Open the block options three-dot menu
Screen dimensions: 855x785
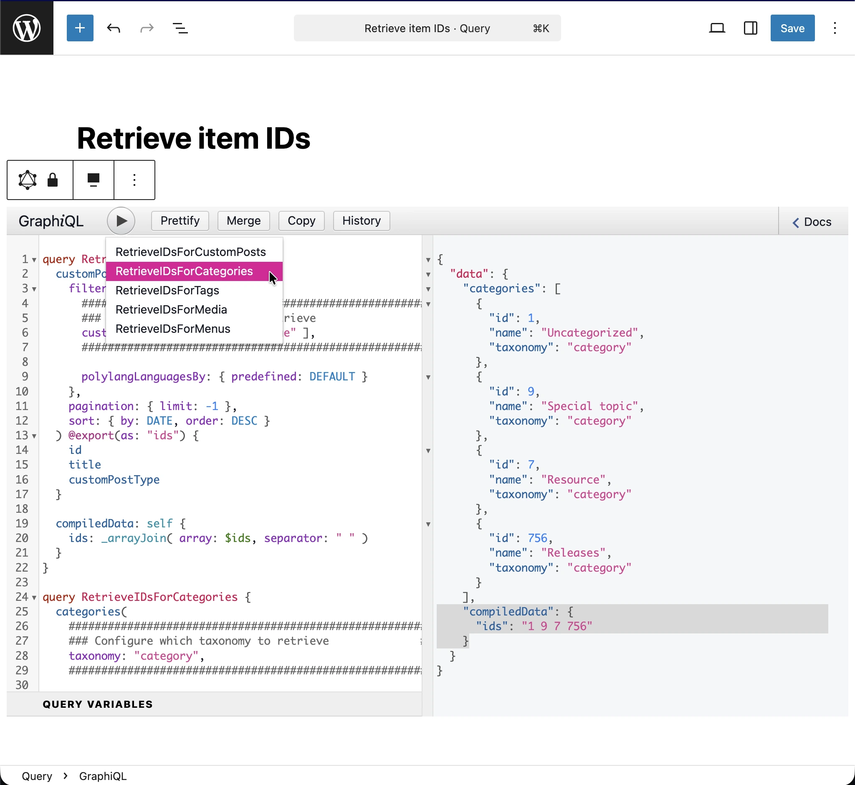[134, 180]
